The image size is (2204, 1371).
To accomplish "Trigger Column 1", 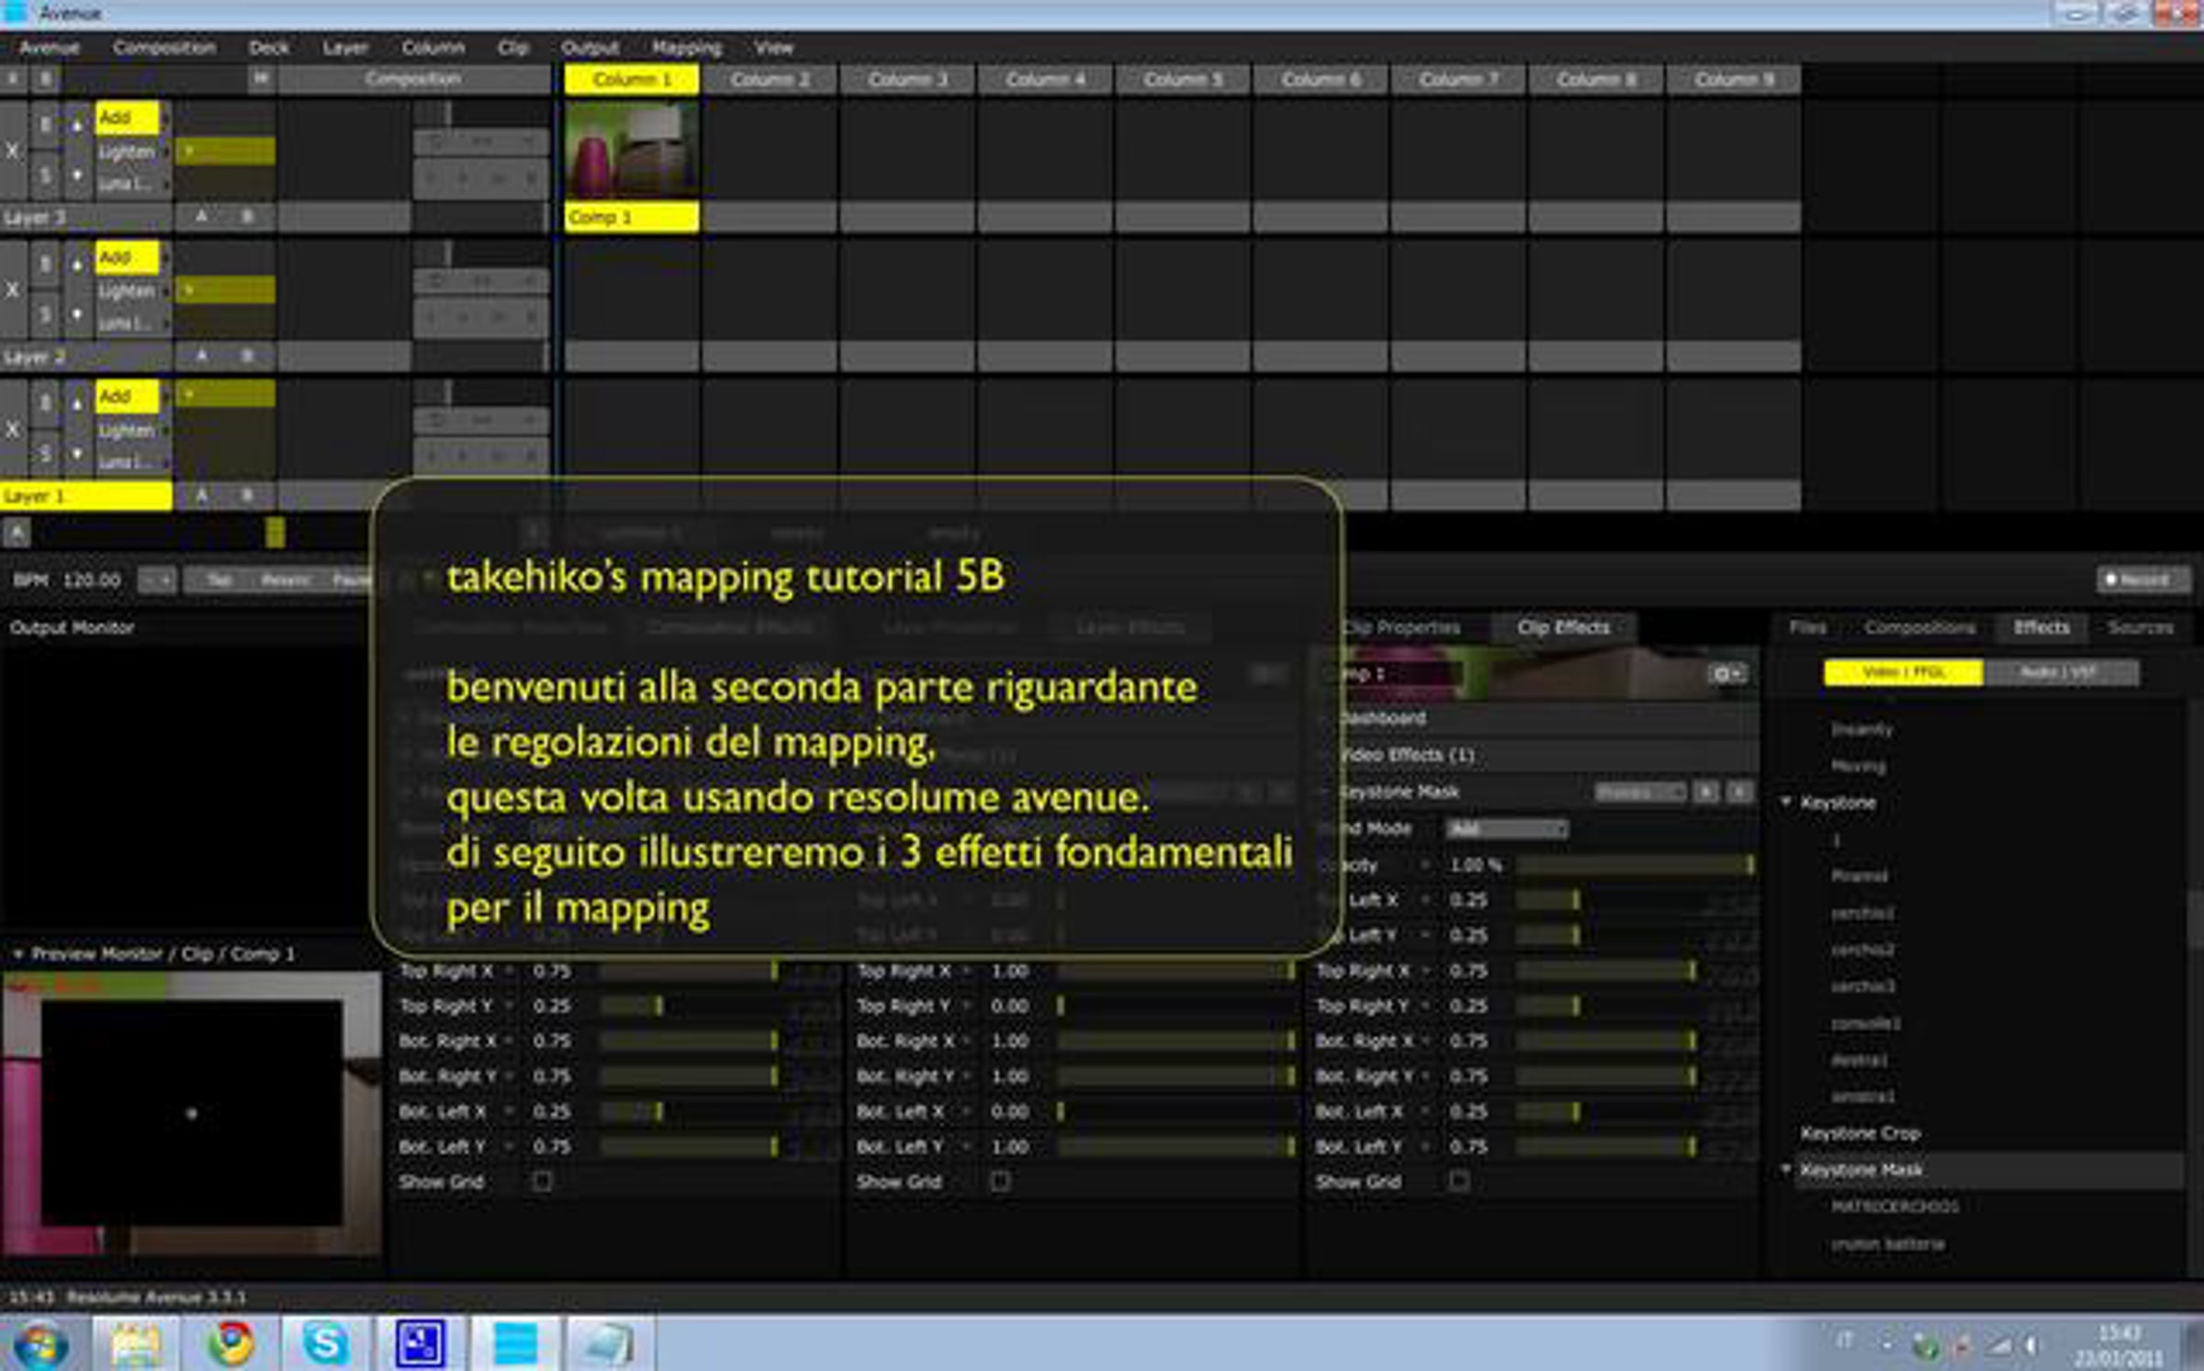I will click(x=632, y=80).
